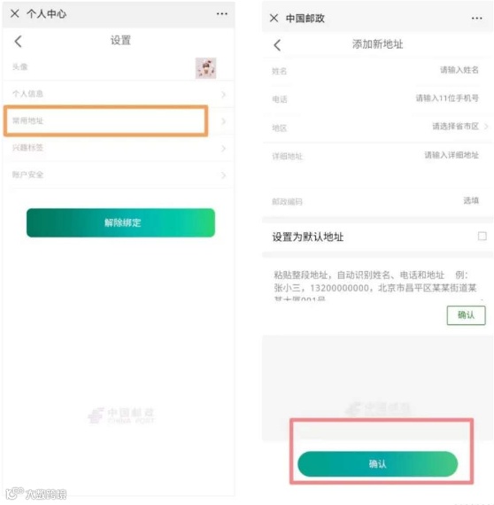Open the 请选择省市区 region selector

tap(459, 126)
